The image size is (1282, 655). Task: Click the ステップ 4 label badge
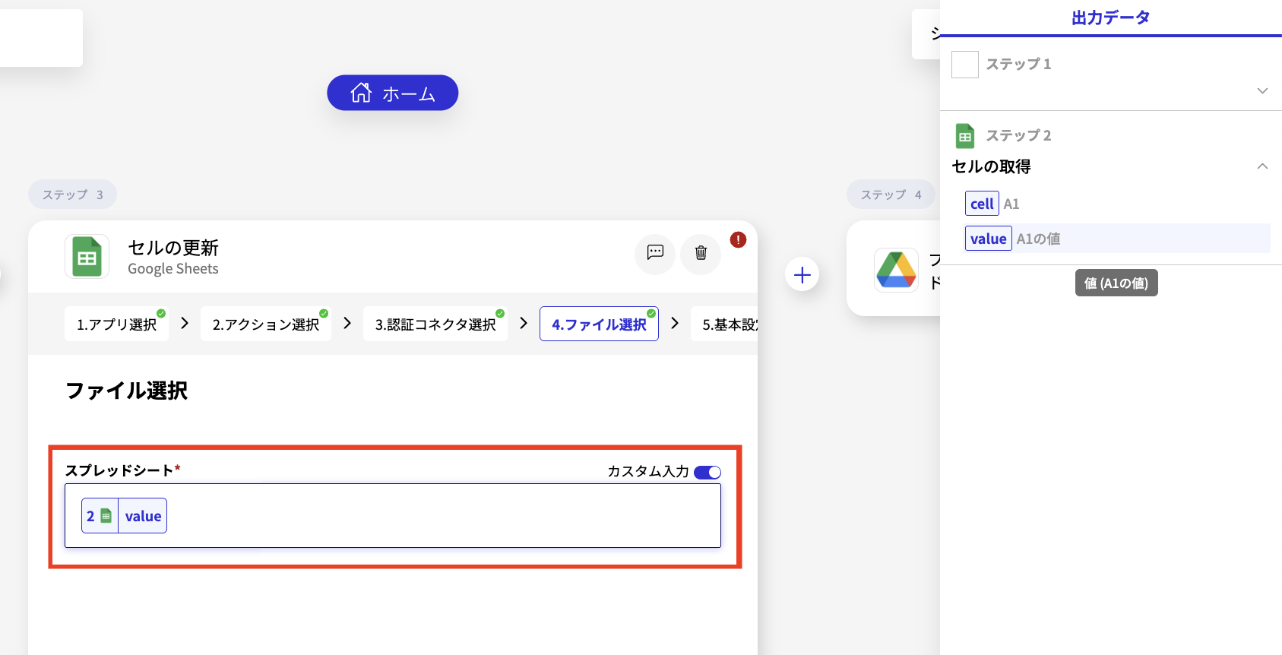pos(891,195)
